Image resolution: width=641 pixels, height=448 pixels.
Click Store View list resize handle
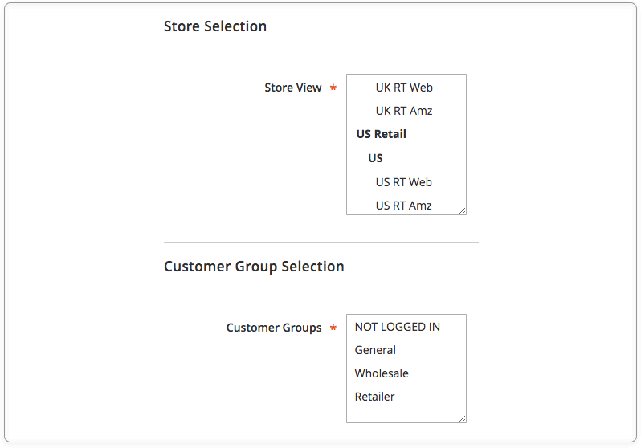463,211
